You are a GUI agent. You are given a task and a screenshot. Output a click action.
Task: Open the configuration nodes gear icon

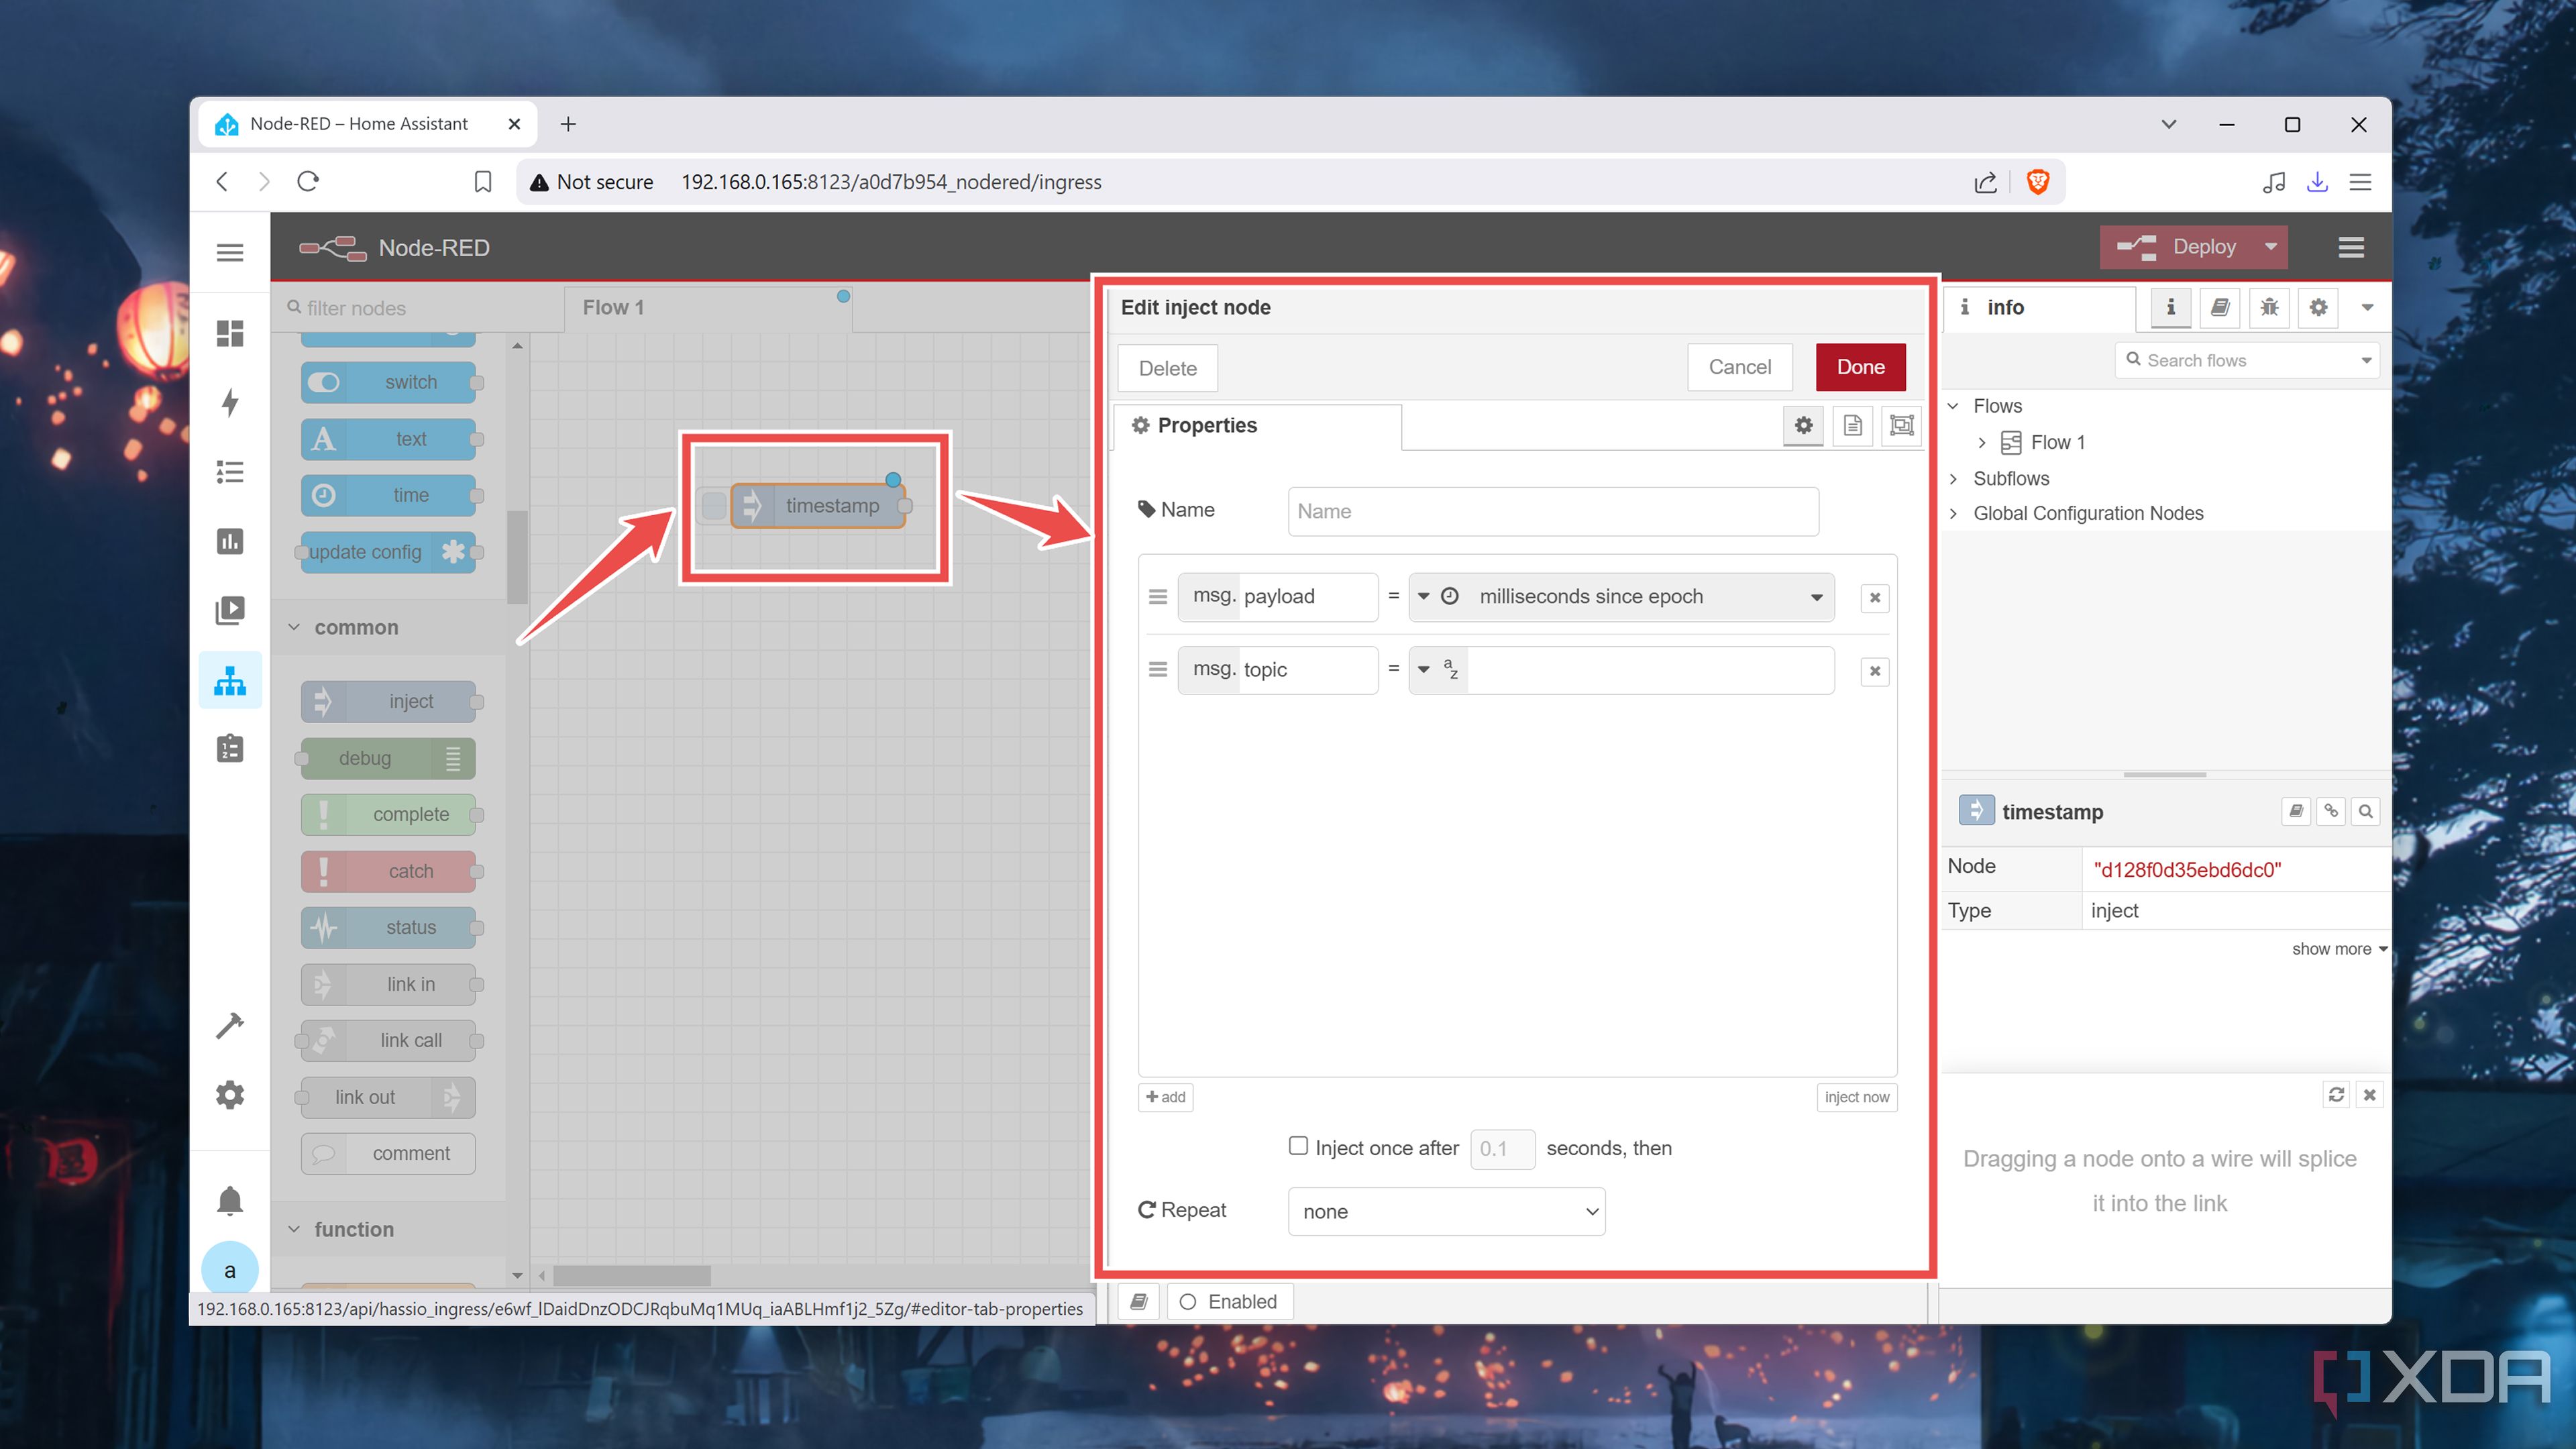click(x=2318, y=308)
